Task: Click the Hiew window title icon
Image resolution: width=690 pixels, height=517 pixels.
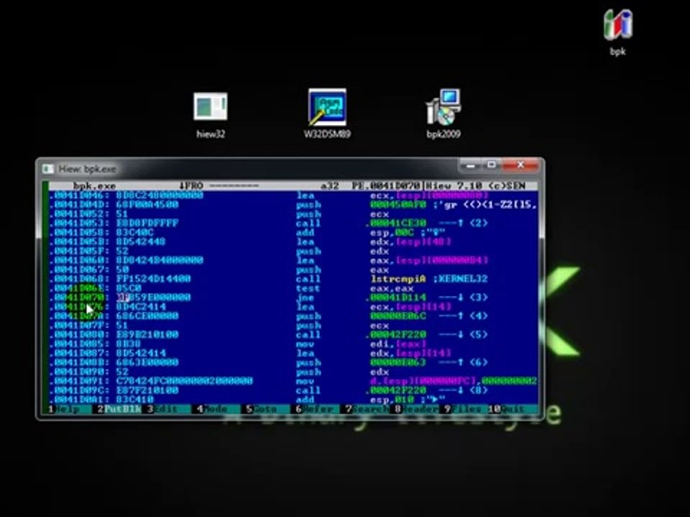Action: (47, 169)
